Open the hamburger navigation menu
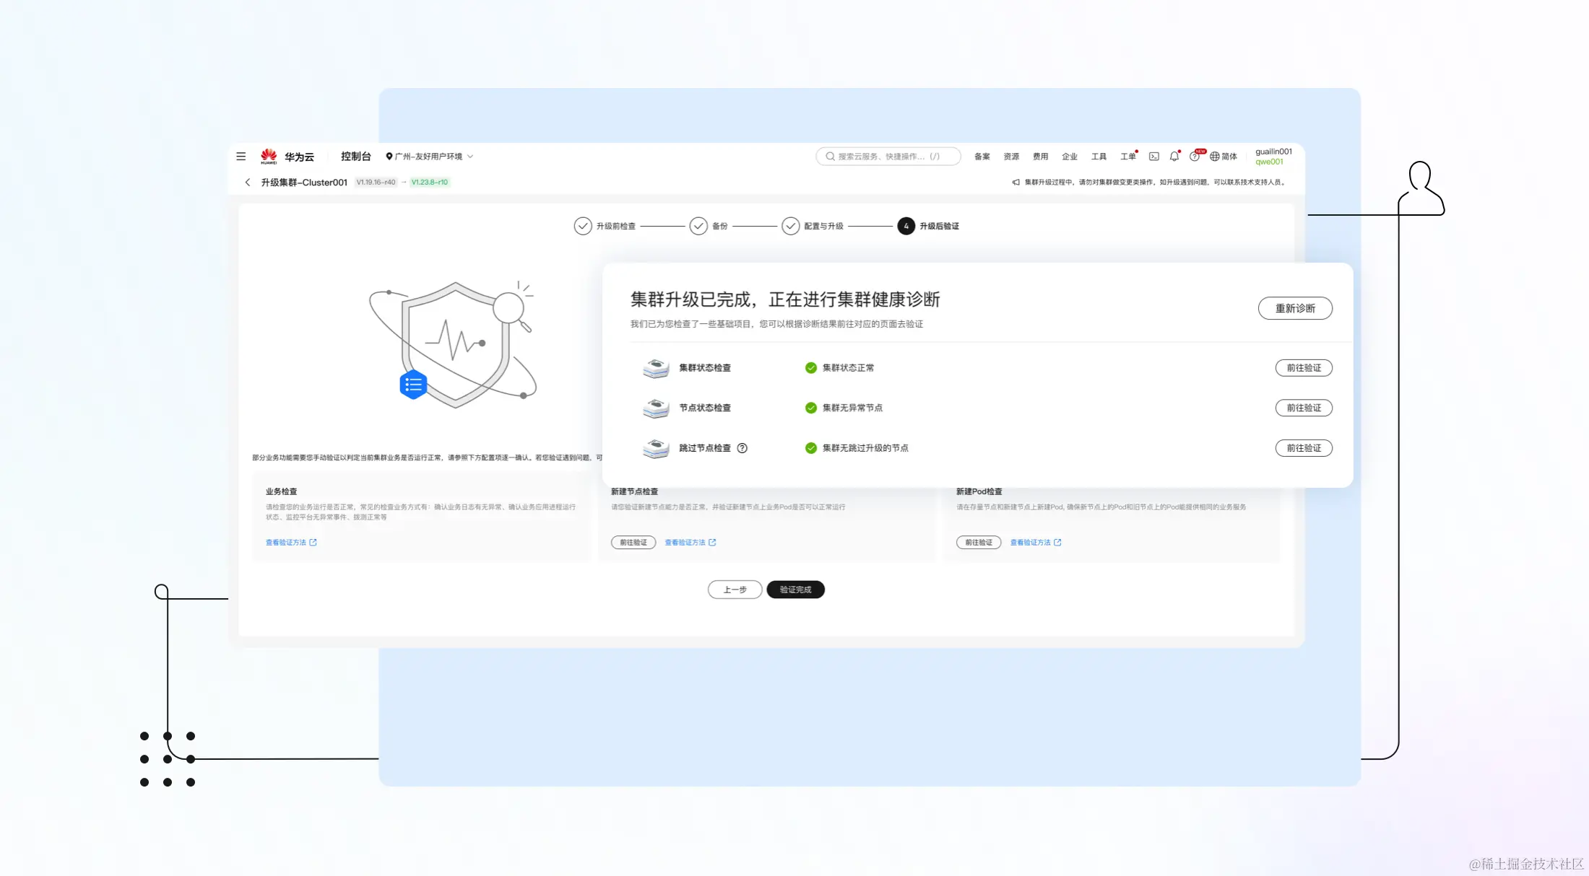Viewport: 1589px width, 876px height. [241, 156]
